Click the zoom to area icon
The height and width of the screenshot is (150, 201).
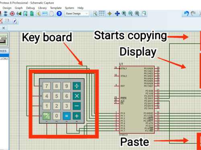pyautogui.click(x=144, y=14)
